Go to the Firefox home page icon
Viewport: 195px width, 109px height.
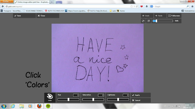click(x=192, y=6)
